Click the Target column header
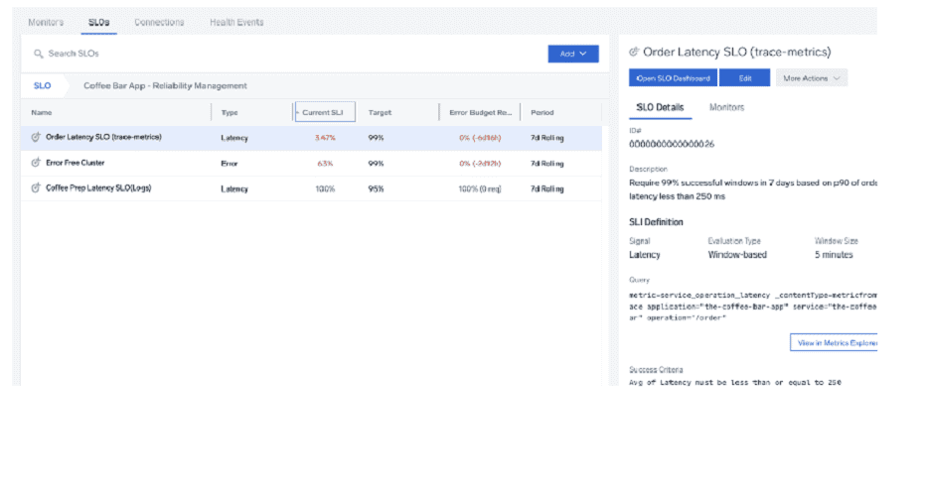 [x=380, y=112]
